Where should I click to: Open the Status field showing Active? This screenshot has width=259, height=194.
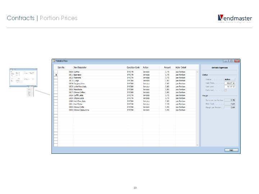coord(230,79)
